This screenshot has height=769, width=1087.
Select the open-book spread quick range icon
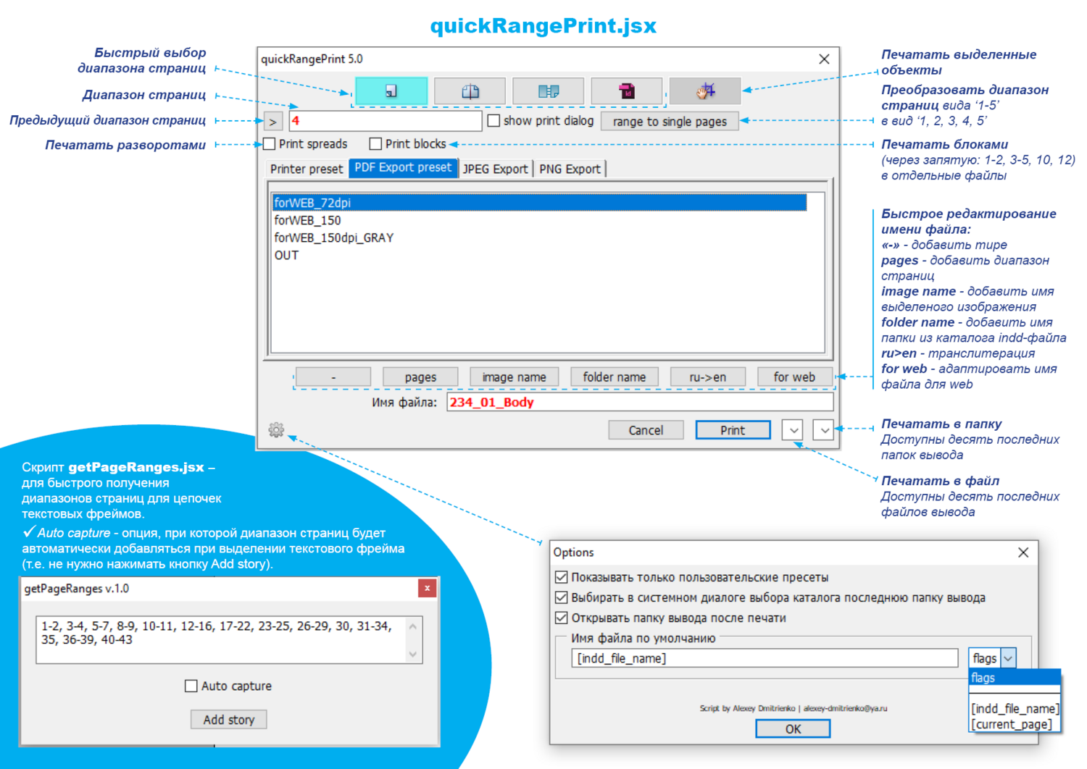tap(470, 91)
